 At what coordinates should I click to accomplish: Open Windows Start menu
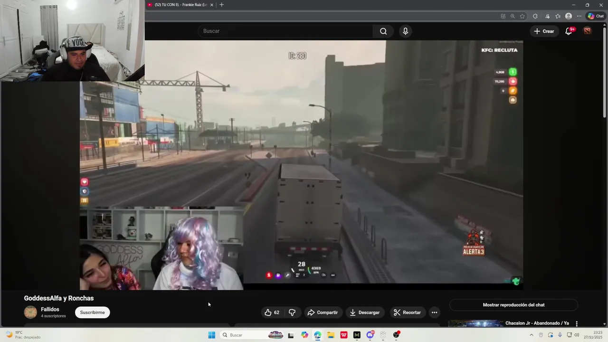point(212,335)
